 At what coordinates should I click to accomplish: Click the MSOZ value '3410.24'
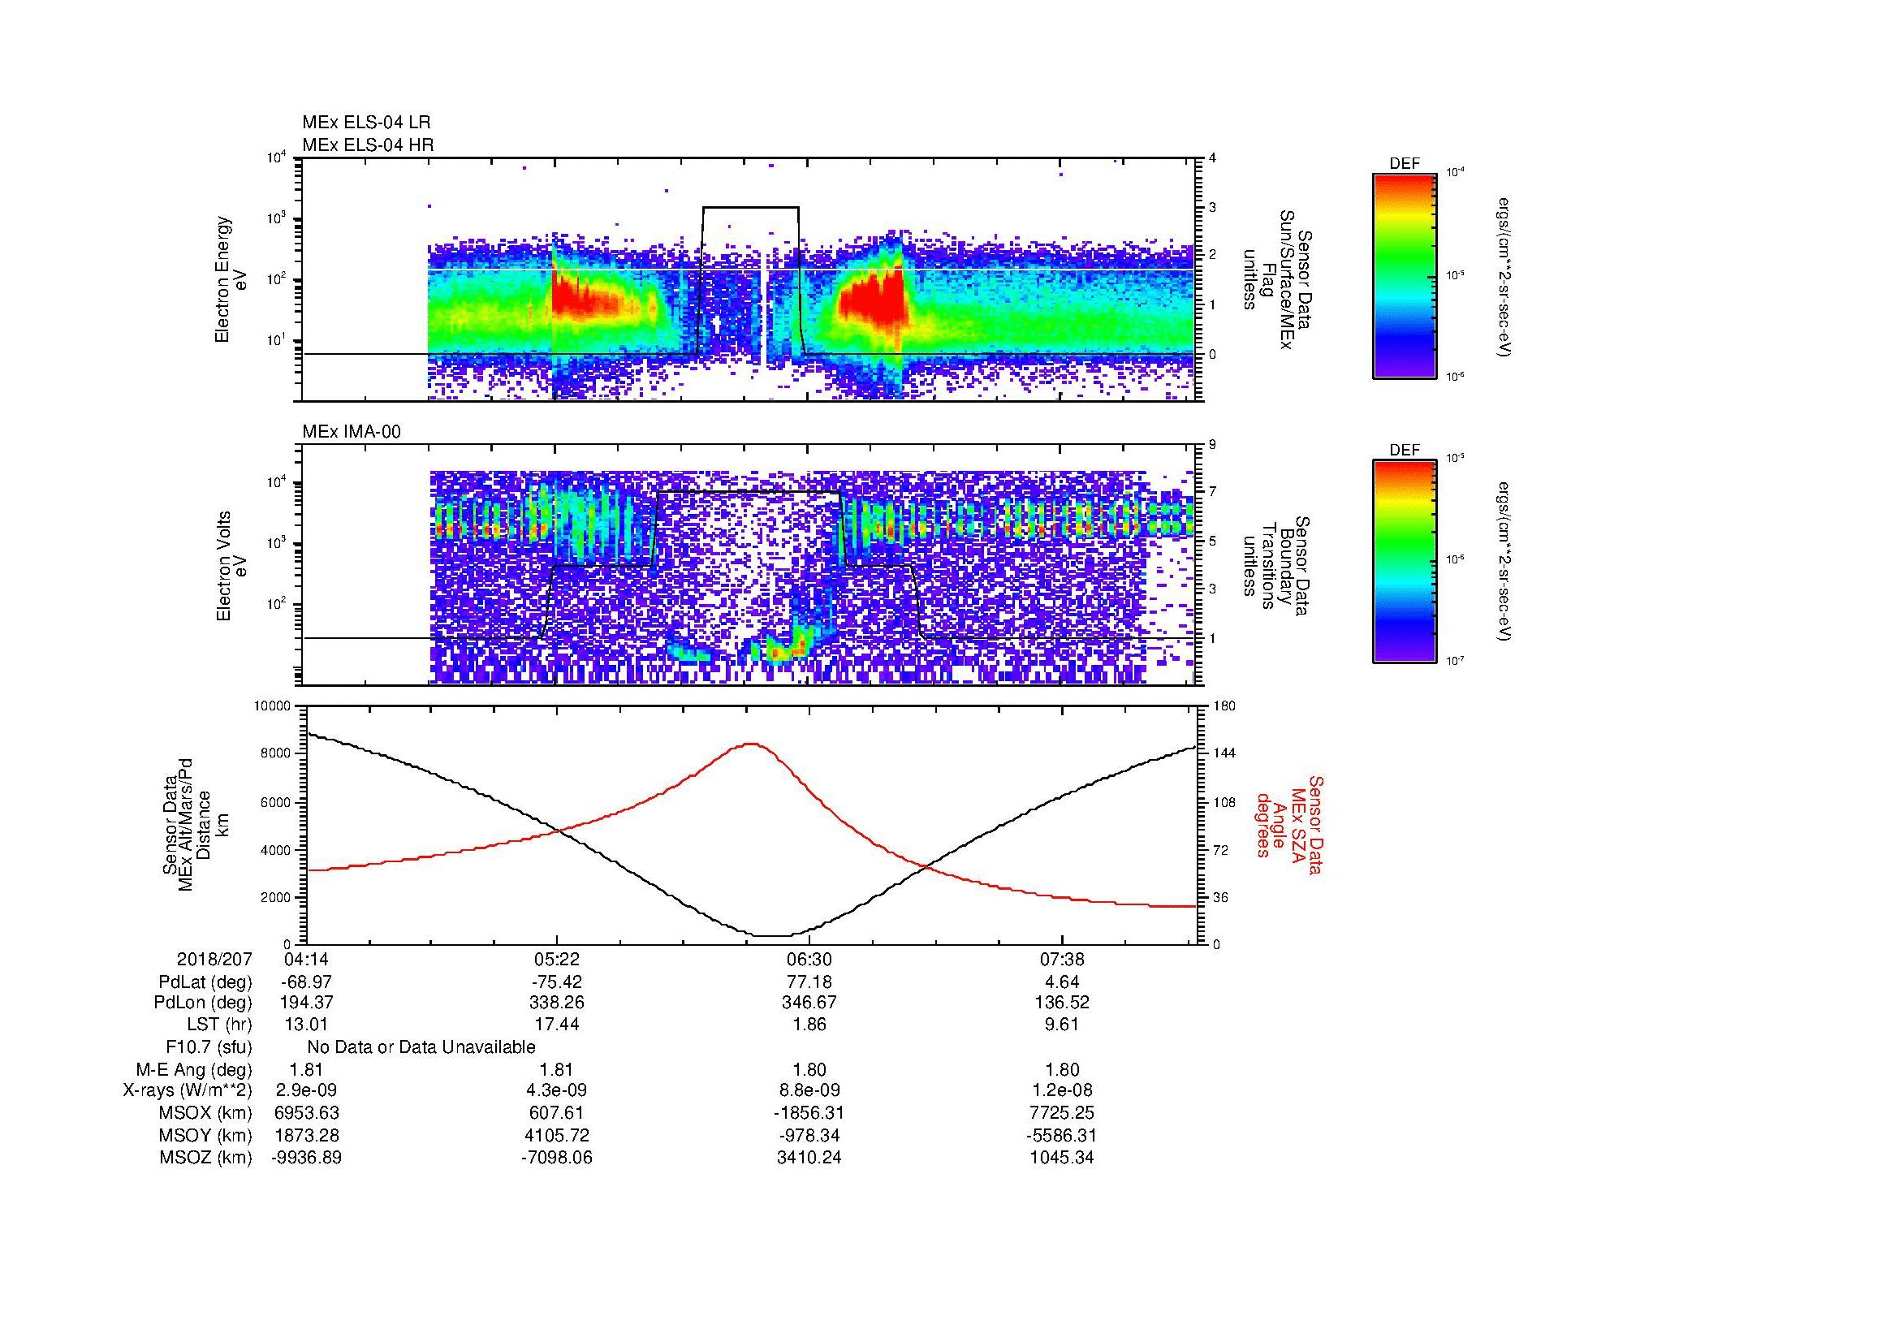point(809,1158)
